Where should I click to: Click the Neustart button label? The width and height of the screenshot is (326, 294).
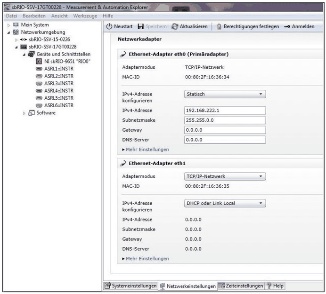click(123, 26)
